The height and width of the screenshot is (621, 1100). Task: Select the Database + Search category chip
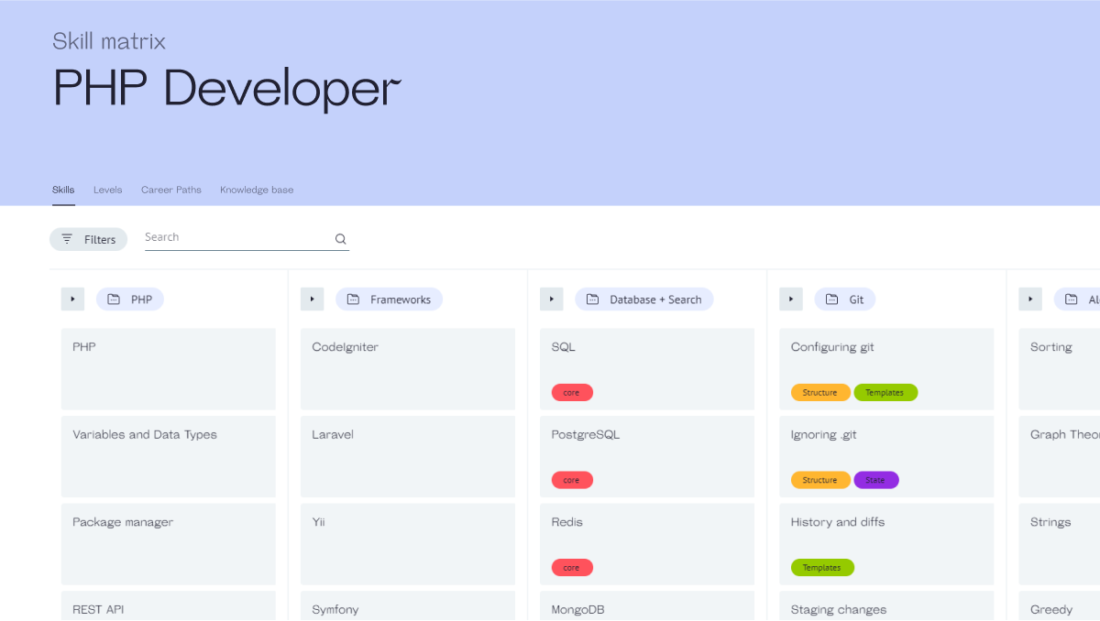pyautogui.click(x=643, y=300)
